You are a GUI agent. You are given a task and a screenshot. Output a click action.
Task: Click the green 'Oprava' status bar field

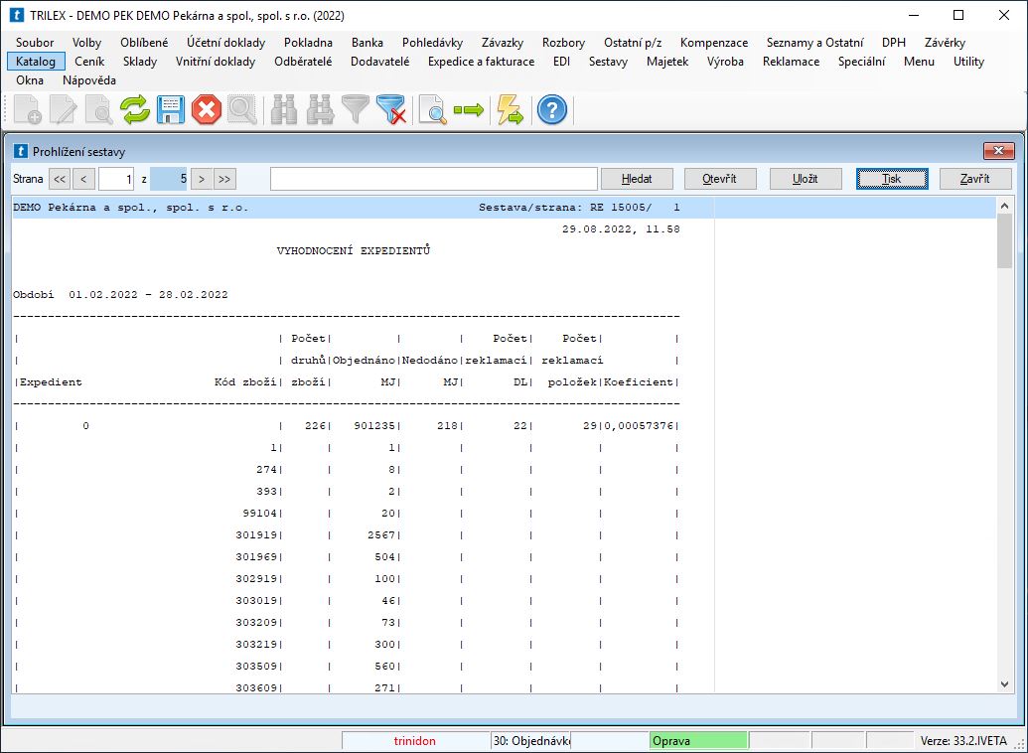697,740
